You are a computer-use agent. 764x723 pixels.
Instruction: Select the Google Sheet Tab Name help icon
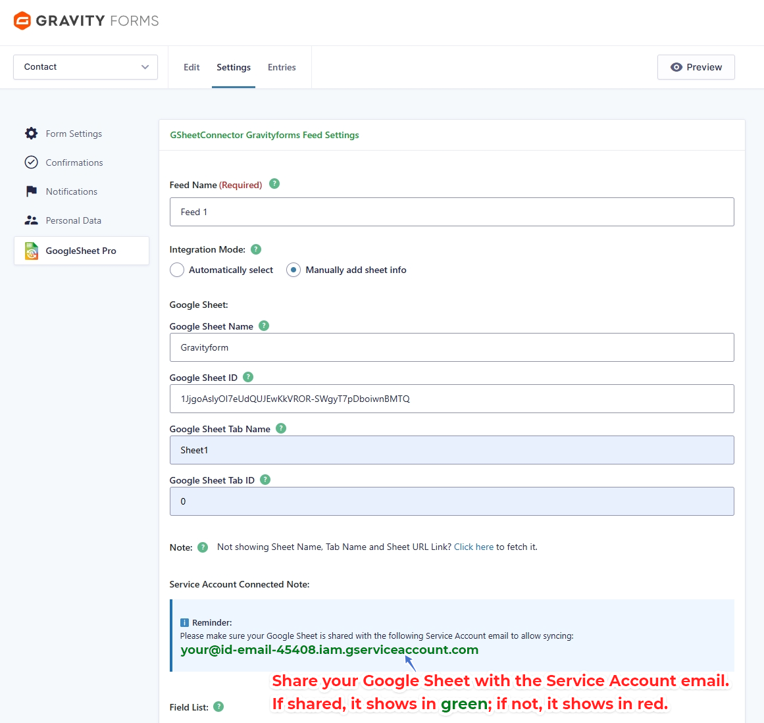pos(280,428)
